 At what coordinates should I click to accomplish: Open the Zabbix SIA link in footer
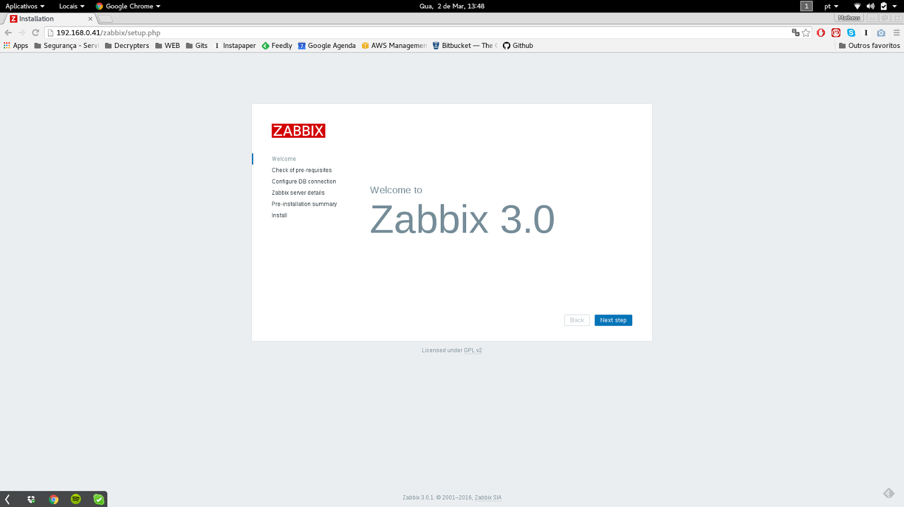tap(488, 498)
